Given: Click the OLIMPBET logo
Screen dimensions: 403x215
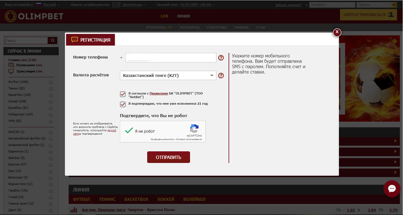Looking at the screenshot, I should 34,16.
